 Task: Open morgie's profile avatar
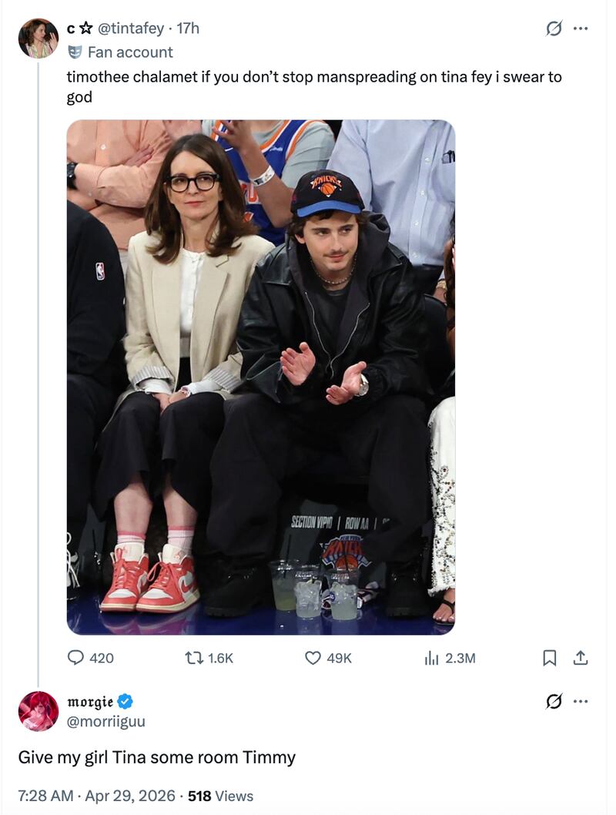pos(38,711)
